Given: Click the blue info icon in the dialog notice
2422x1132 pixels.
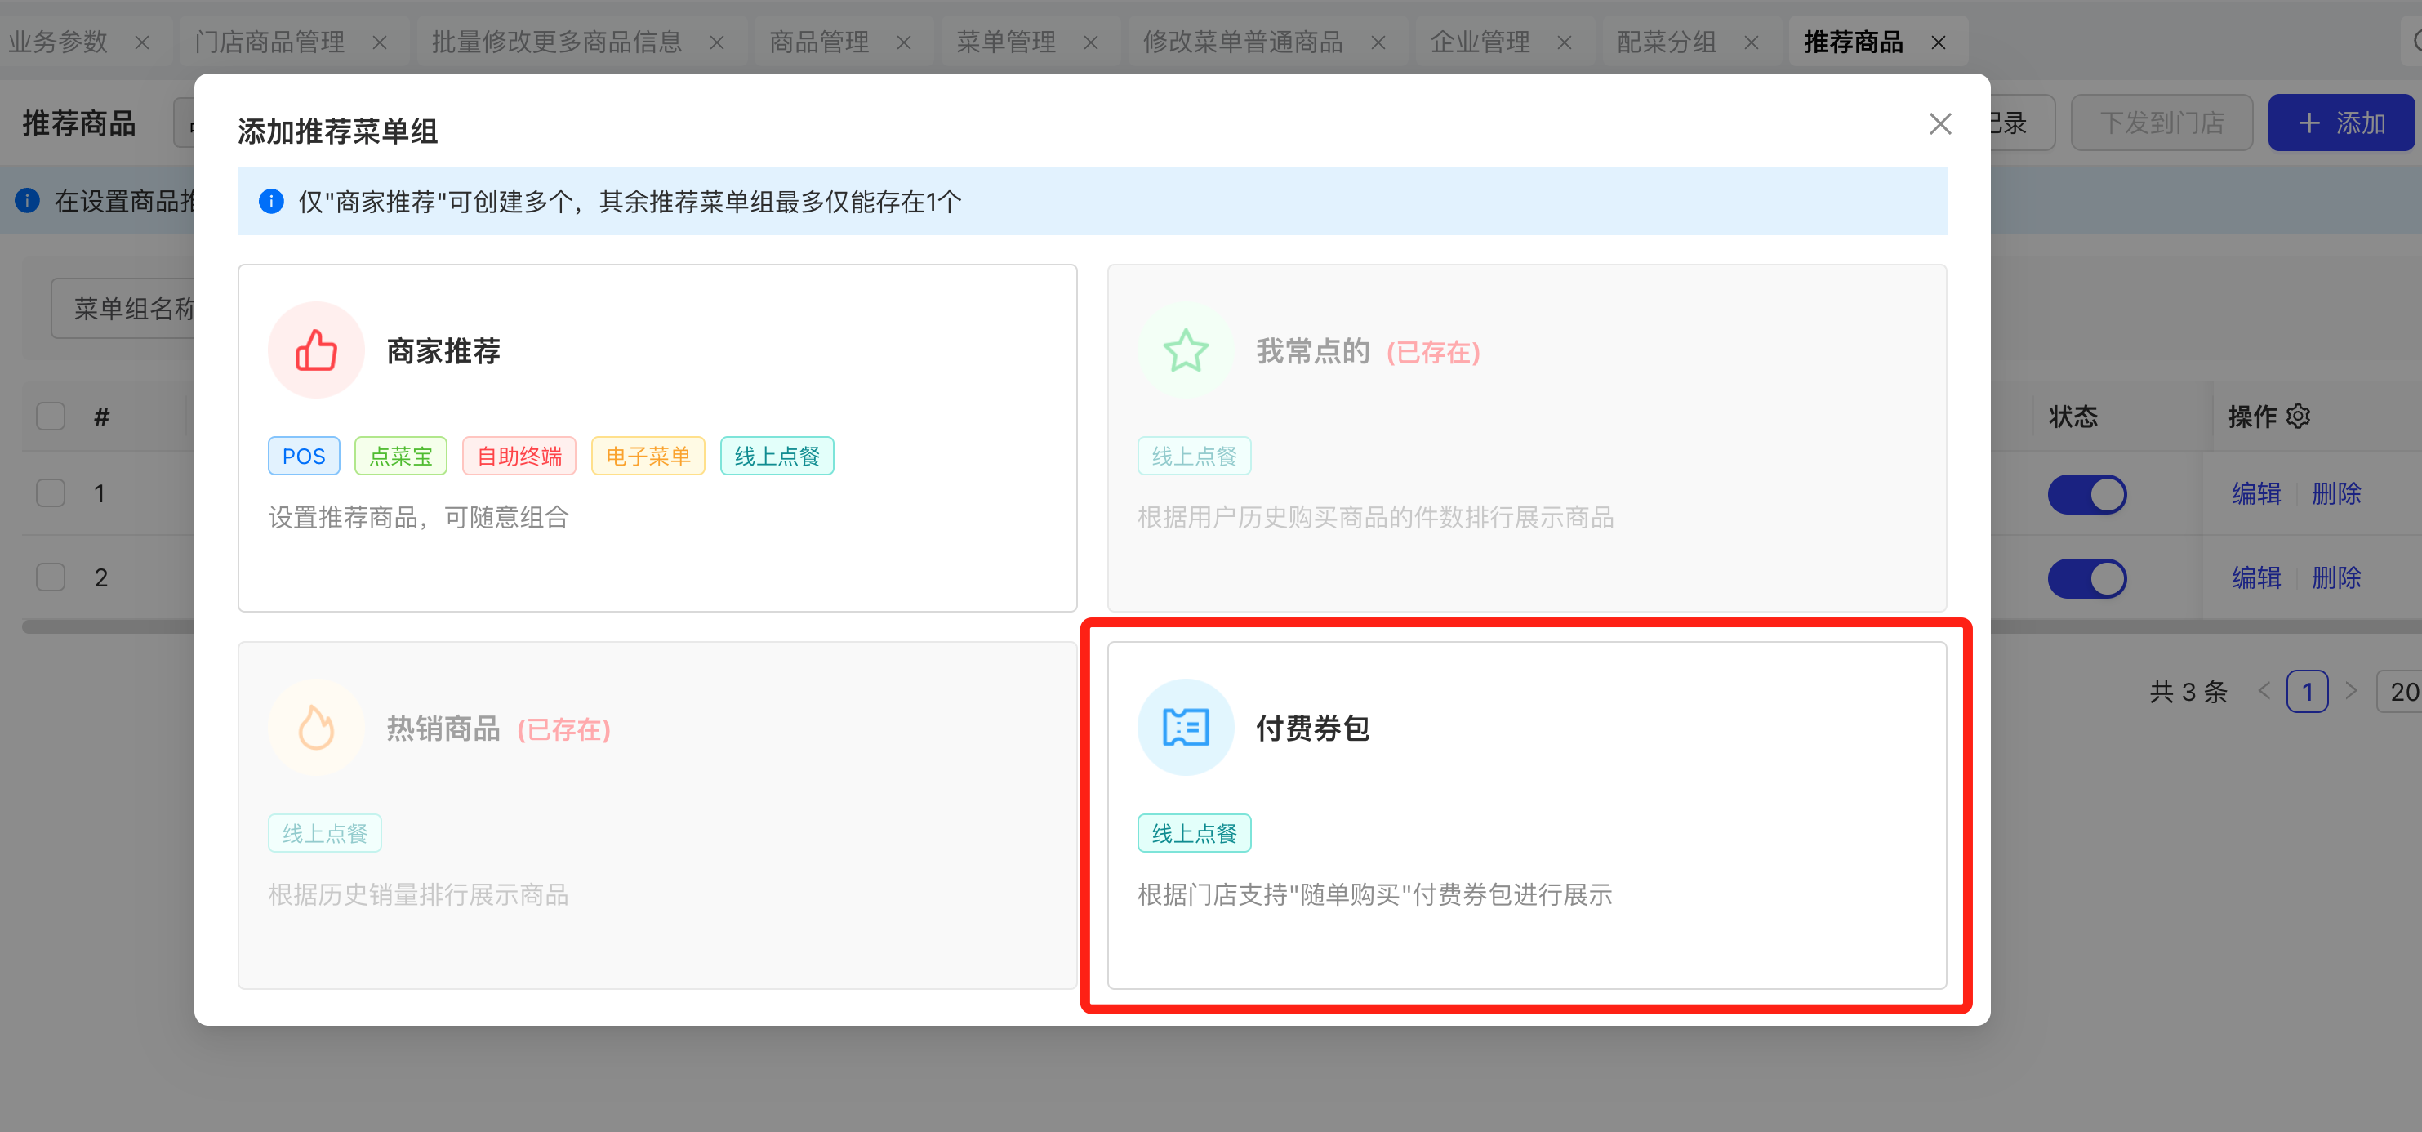Looking at the screenshot, I should pyautogui.click(x=271, y=201).
